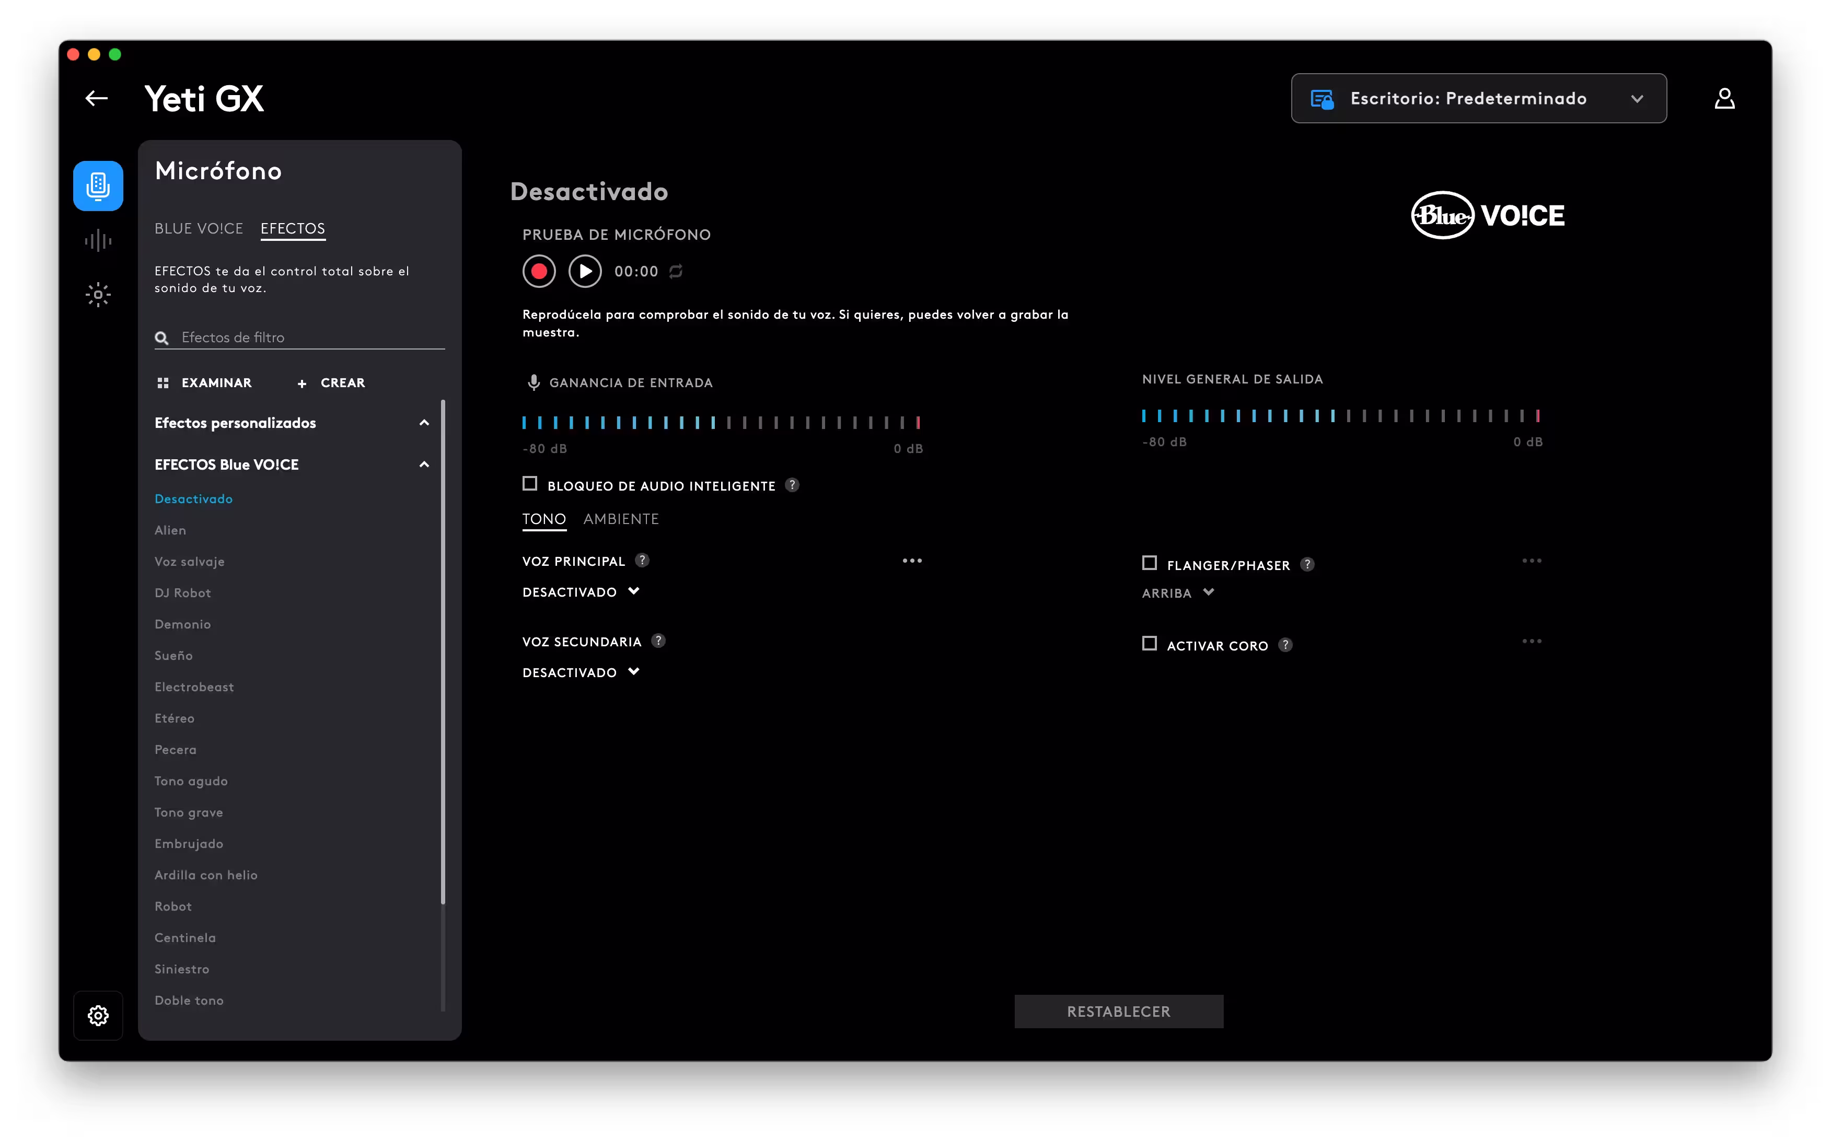The height and width of the screenshot is (1139, 1831).
Task: Click the Examinar grid icon
Action: pyautogui.click(x=163, y=382)
